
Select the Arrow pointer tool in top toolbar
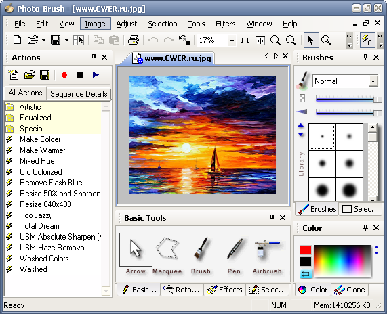coord(310,40)
